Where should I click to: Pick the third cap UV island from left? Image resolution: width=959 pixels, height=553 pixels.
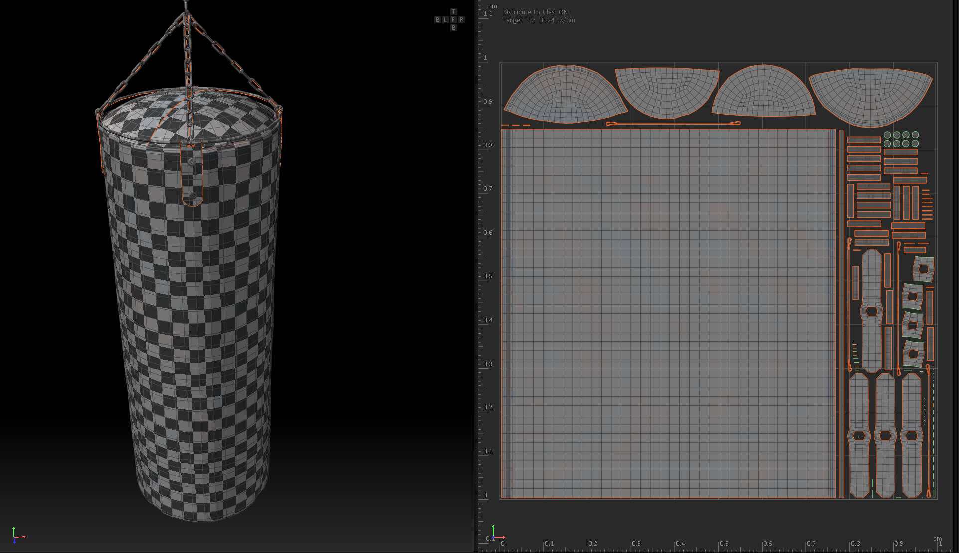pyautogui.click(x=763, y=91)
